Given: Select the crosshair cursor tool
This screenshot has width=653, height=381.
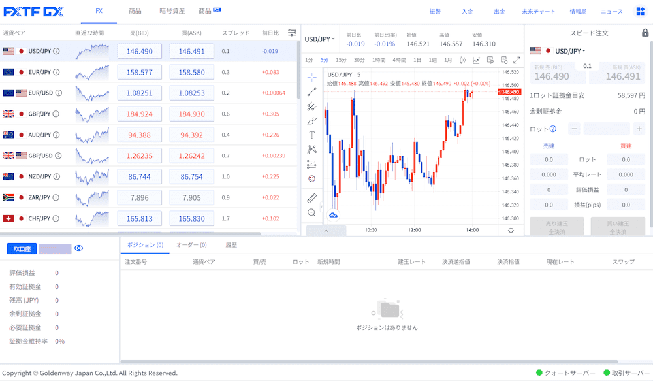Looking at the screenshot, I should click(x=311, y=77).
